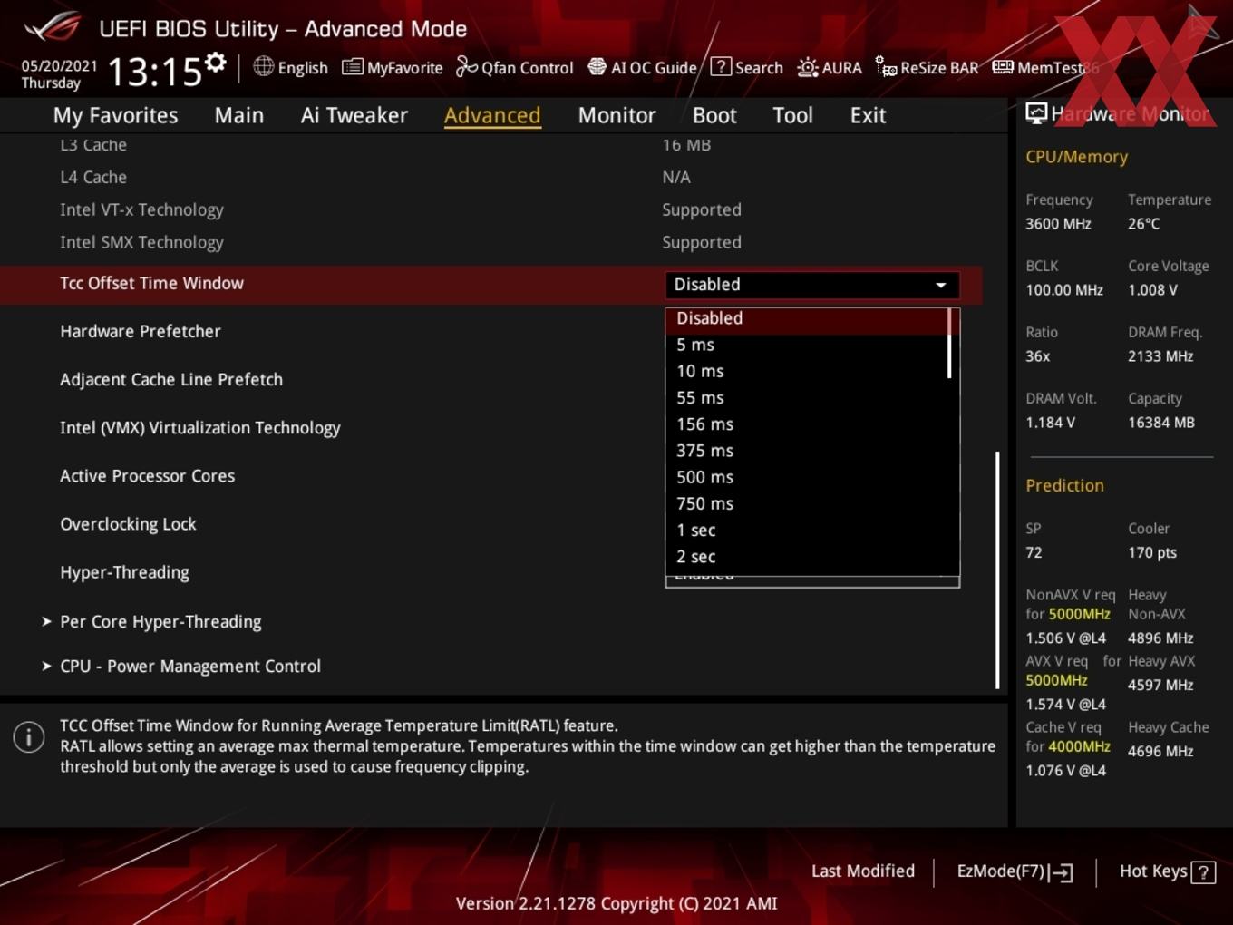Open the Search function
Viewport: 1233px width, 925px height.
[747, 67]
